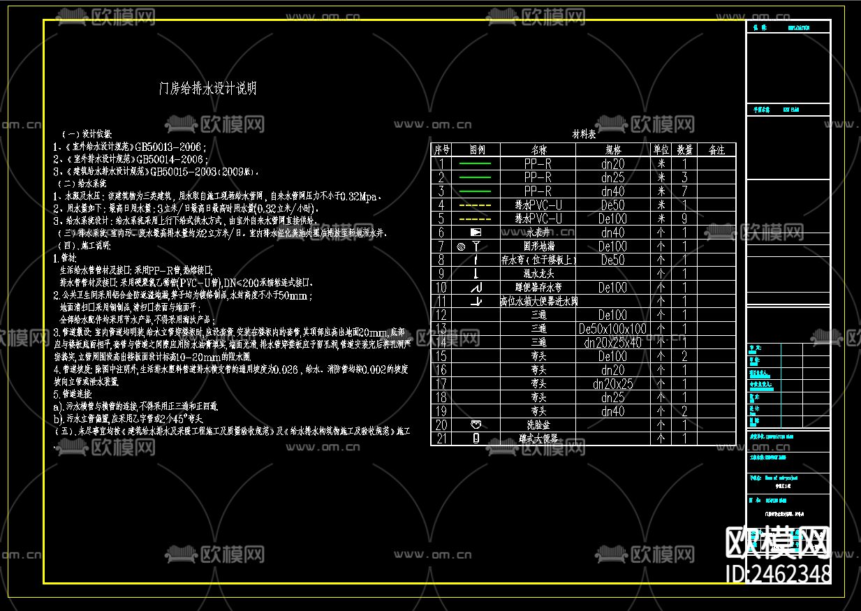This screenshot has height=611, width=861.
Task: Select the 《室外排水设计规范》GB50014-2006 line
Action: tap(131, 159)
